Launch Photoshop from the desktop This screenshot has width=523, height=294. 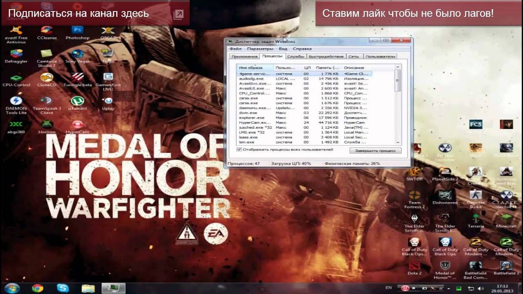point(77,33)
